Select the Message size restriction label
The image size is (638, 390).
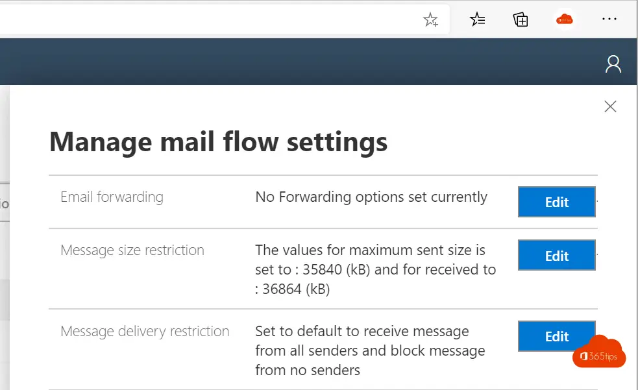(x=132, y=250)
